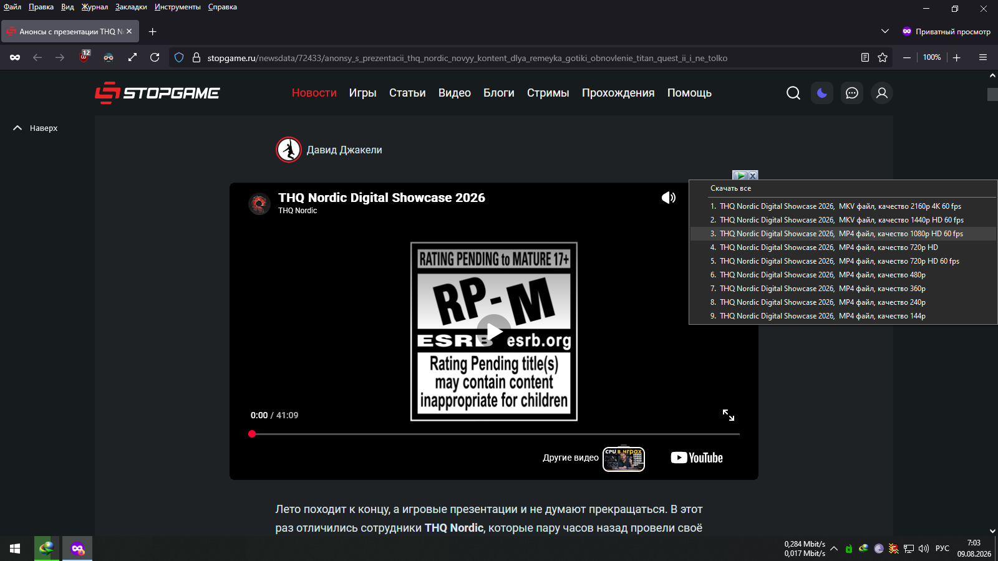Choose the MP4 144p download entry
This screenshot has width=998, height=561.
[843, 316]
